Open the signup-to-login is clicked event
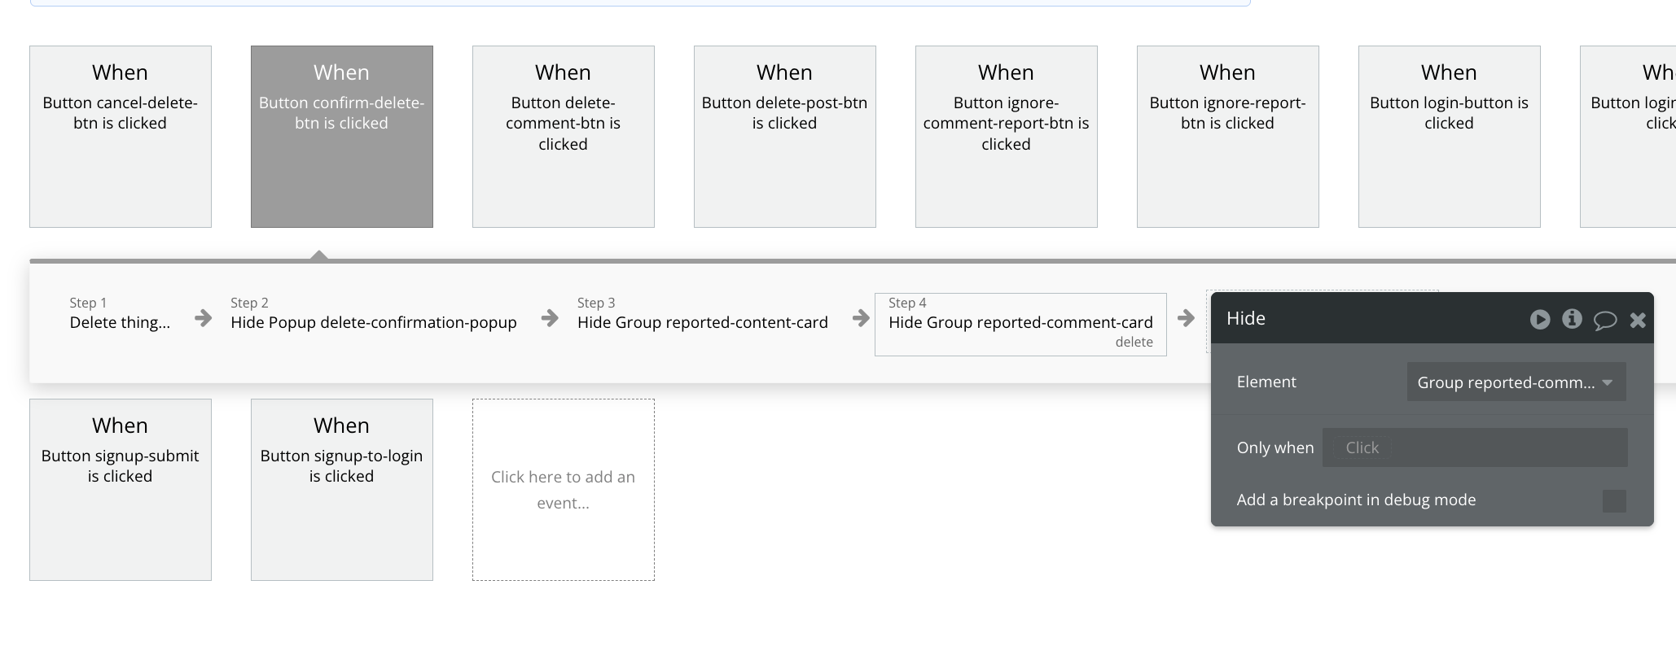The height and width of the screenshot is (646, 1676). point(341,490)
